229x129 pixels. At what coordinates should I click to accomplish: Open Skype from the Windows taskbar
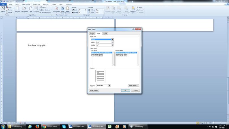tap(64, 126)
